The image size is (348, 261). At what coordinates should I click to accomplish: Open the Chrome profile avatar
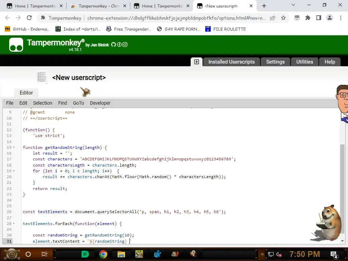[330, 18]
